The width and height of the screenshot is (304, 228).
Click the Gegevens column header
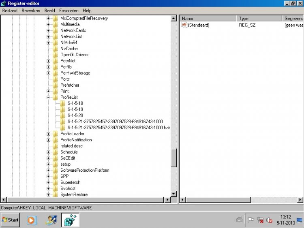(293, 19)
